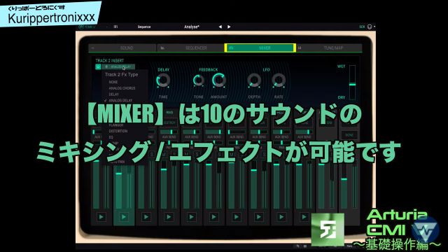Viewport: 448px width, 252px height.
Task: Click the delay TIME knob
Action: (163, 81)
